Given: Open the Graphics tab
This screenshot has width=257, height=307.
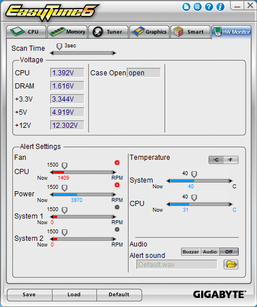Looking at the screenshot, I should (x=149, y=32).
